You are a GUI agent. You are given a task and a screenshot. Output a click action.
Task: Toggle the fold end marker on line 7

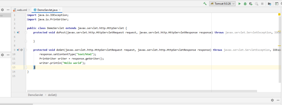tap(26, 41)
